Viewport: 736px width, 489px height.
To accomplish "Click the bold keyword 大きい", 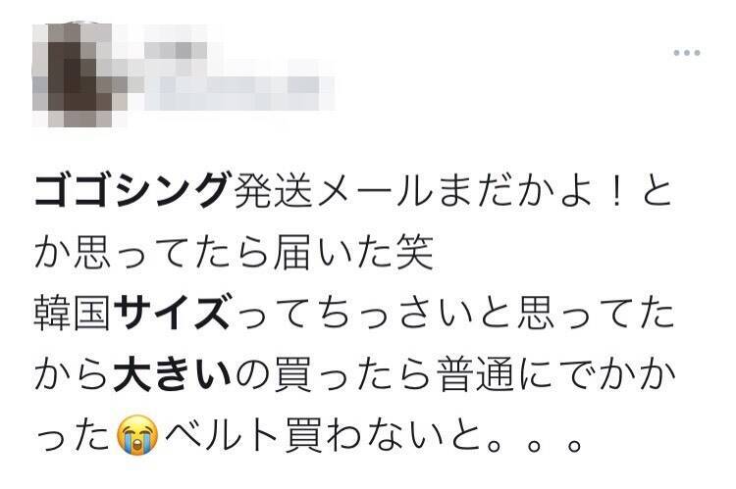I will 173,376.
